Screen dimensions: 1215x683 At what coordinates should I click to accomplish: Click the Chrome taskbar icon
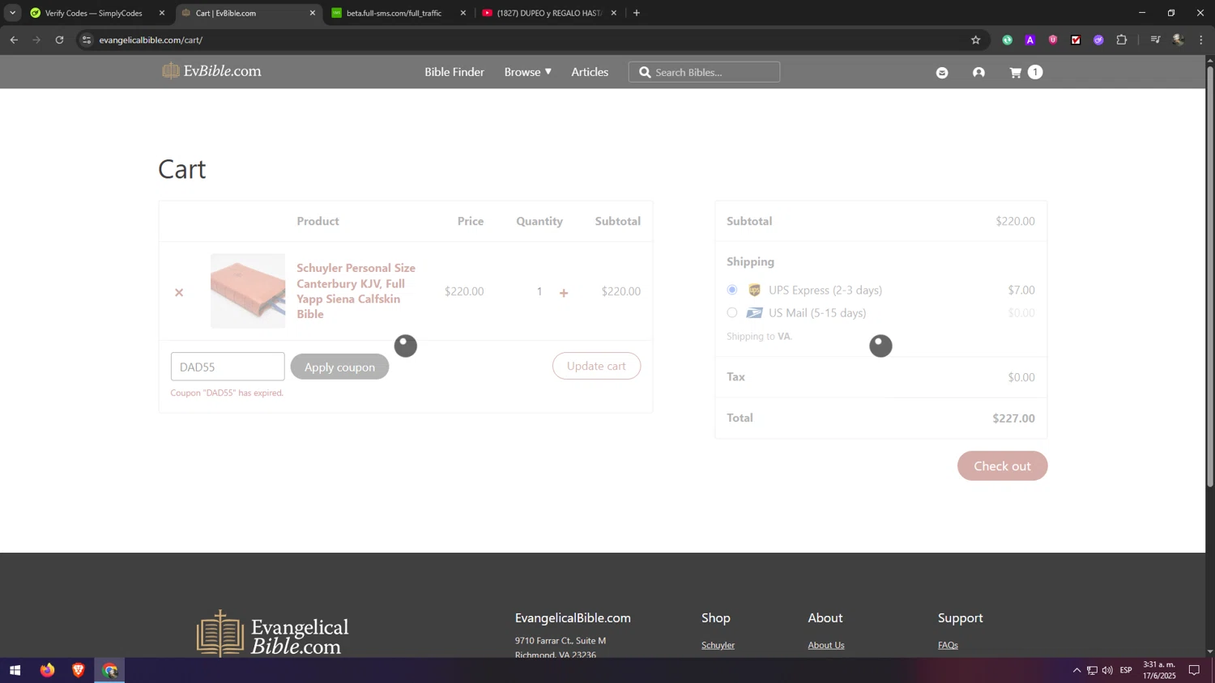(109, 670)
